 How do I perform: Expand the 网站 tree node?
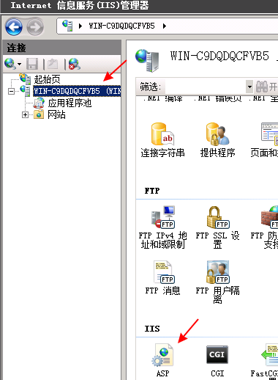[x=25, y=114]
